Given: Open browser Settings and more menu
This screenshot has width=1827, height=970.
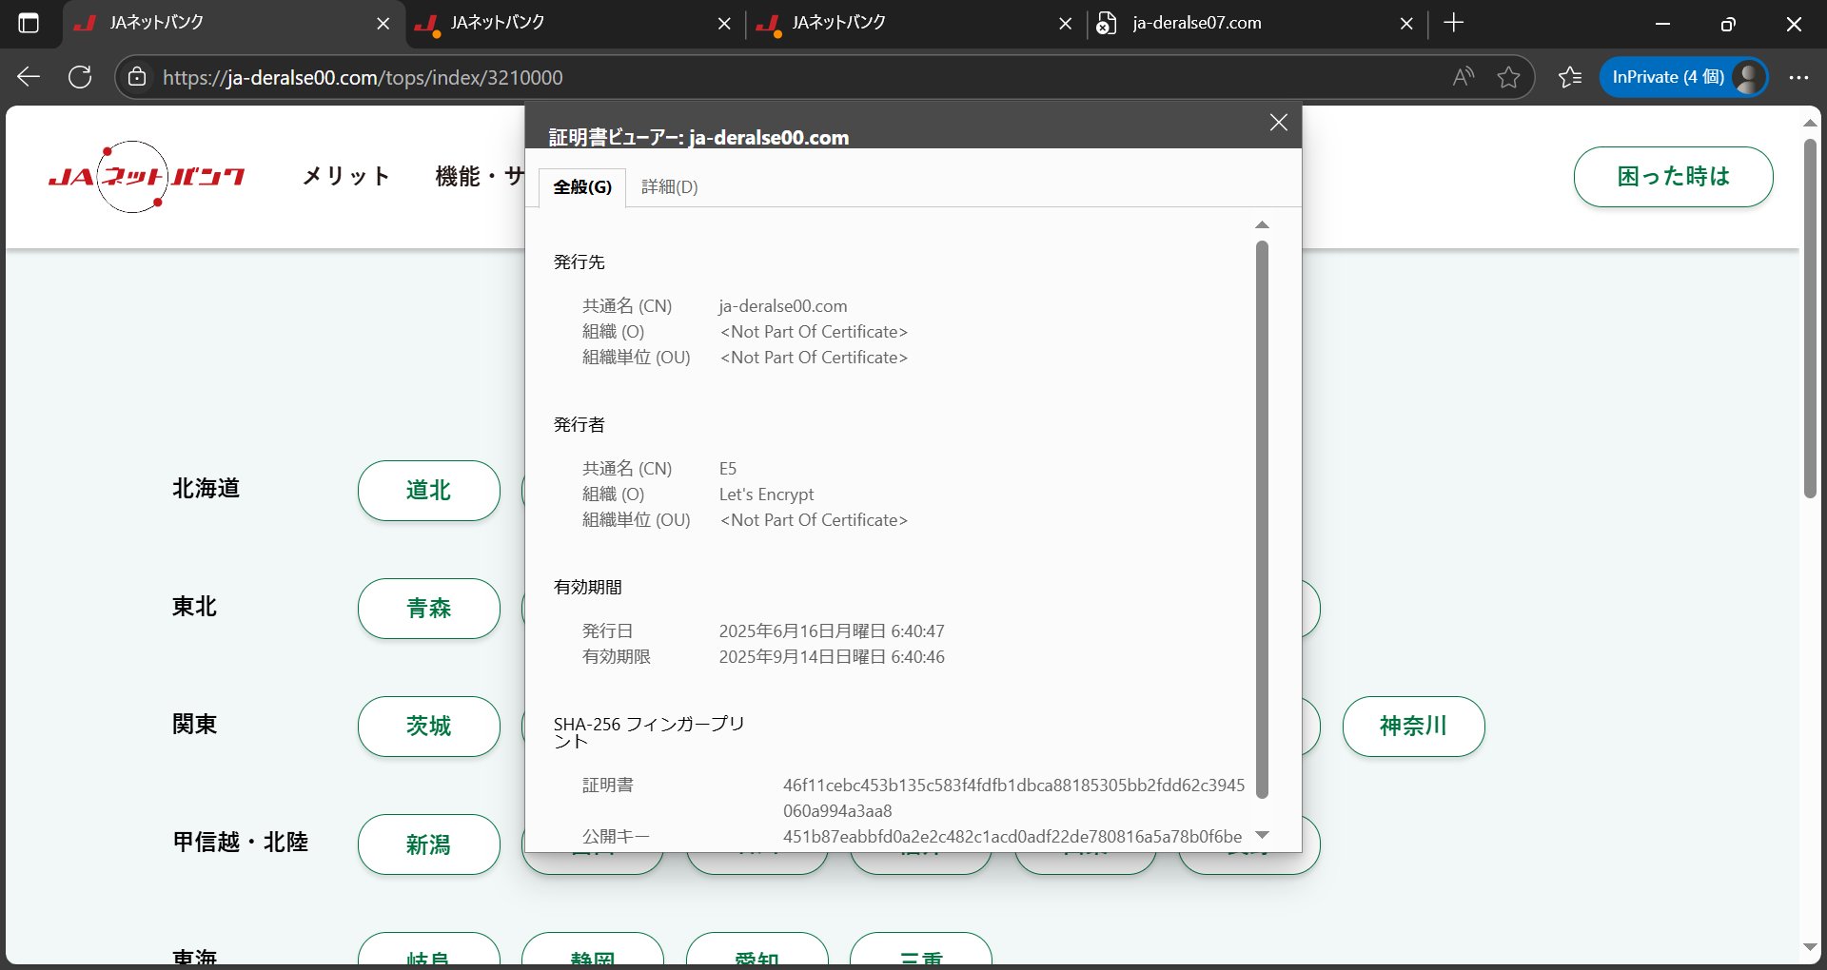Looking at the screenshot, I should 1798,77.
